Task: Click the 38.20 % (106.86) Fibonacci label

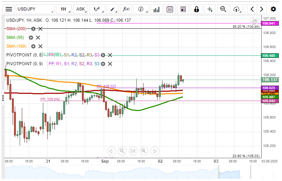Action: (246, 27)
